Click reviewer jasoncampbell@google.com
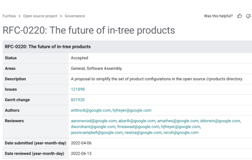The image size is (252, 160). click(x=97, y=132)
